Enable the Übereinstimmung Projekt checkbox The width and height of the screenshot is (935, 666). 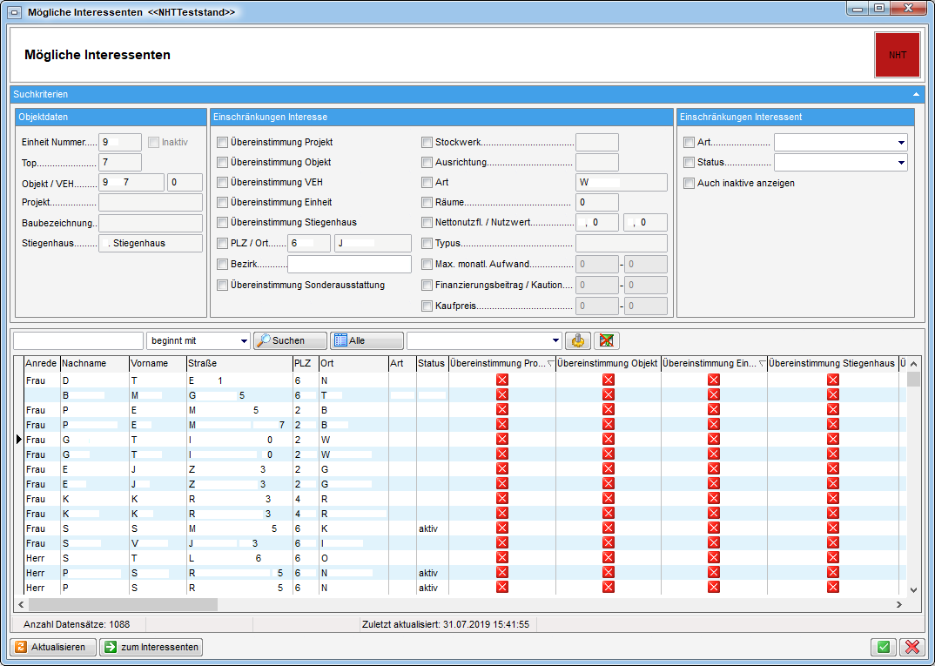click(x=223, y=142)
